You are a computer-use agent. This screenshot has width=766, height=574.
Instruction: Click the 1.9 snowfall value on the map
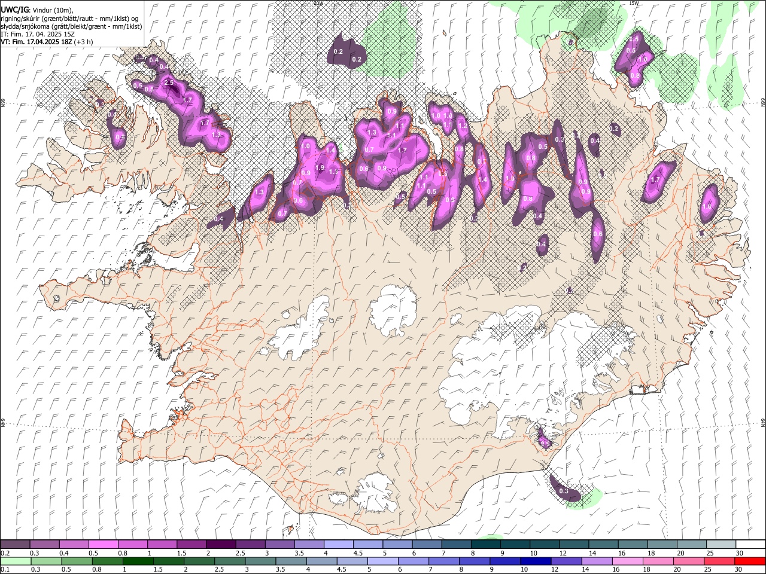click(320, 168)
